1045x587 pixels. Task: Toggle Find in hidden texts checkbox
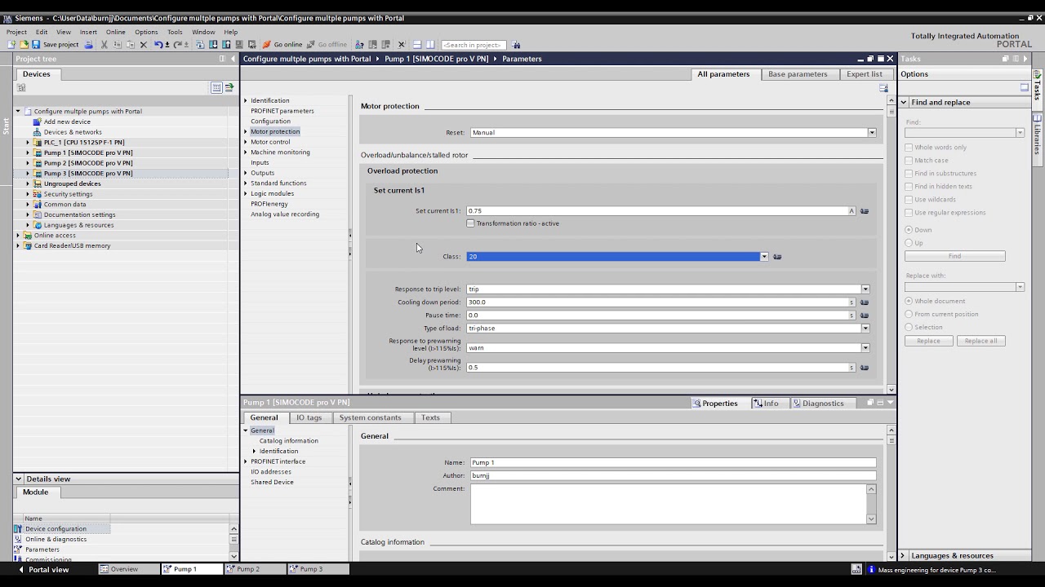(x=909, y=187)
